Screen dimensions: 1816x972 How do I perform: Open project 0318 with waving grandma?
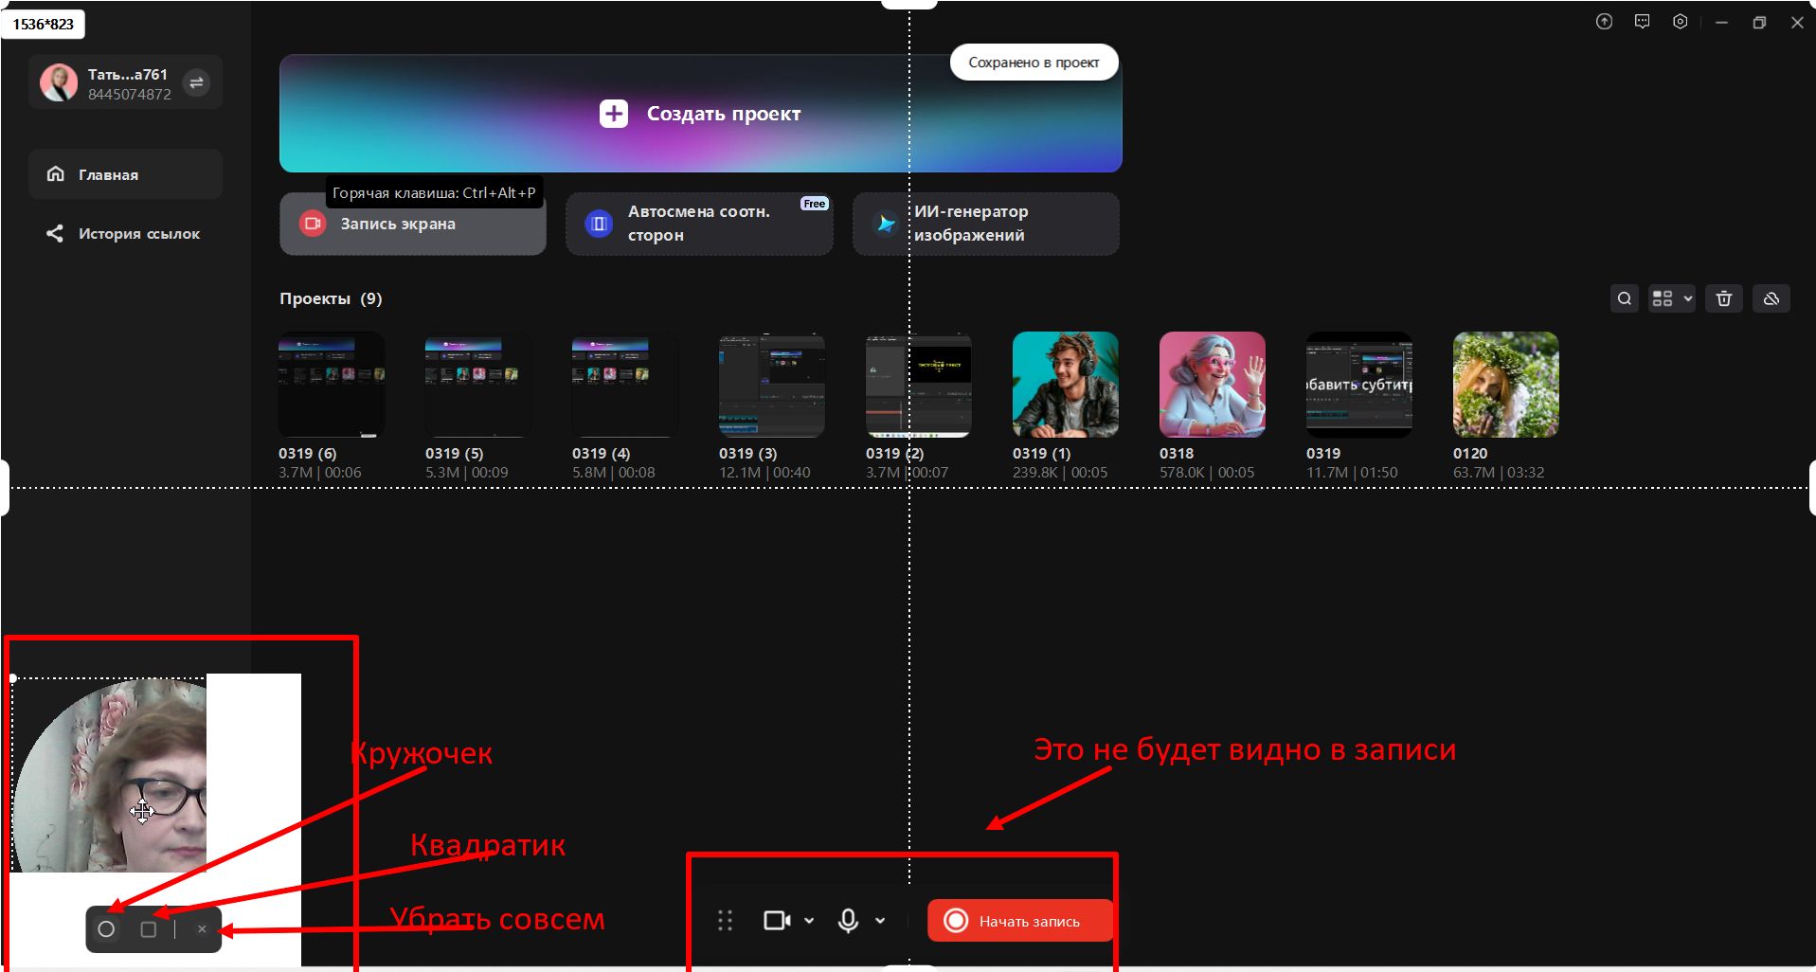(1213, 385)
